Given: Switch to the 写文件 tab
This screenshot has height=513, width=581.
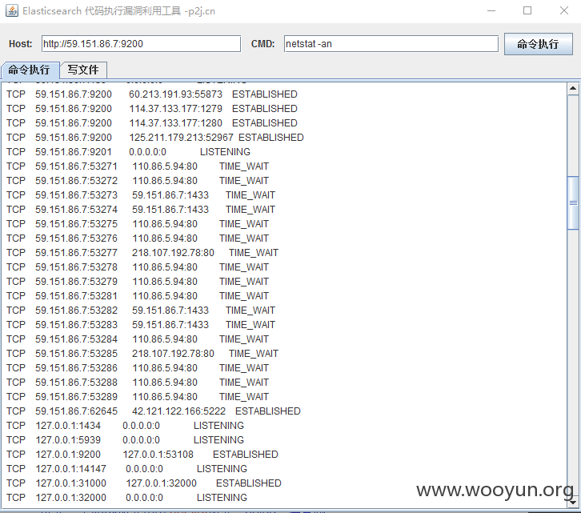Looking at the screenshot, I should (83, 70).
